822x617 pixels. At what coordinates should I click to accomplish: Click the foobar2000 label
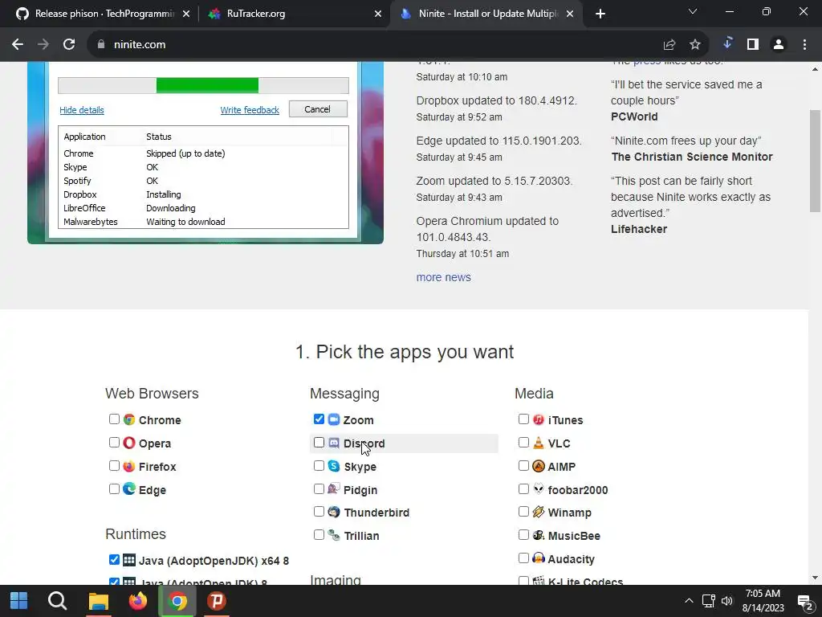pyautogui.click(x=578, y=489)
